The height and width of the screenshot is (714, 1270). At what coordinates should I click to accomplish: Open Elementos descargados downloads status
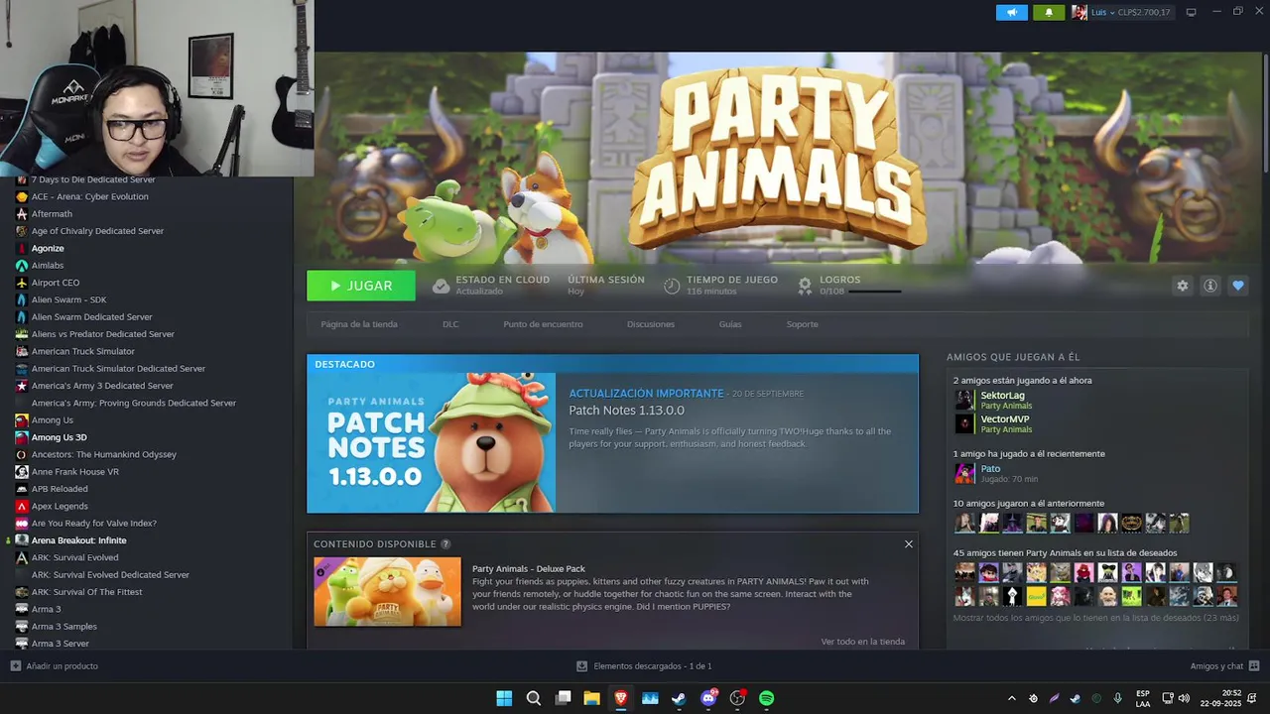pos(644,666)
